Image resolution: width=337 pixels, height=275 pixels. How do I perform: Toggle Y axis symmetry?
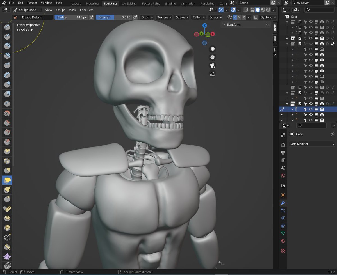(239, 17)
